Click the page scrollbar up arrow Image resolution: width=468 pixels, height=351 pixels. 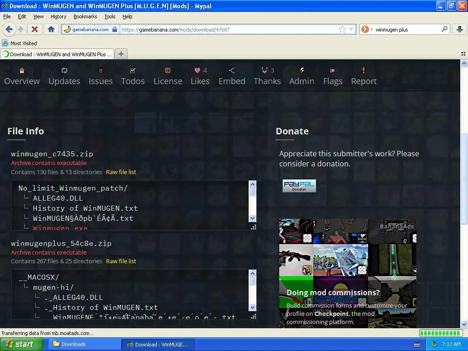coord(464,63)
